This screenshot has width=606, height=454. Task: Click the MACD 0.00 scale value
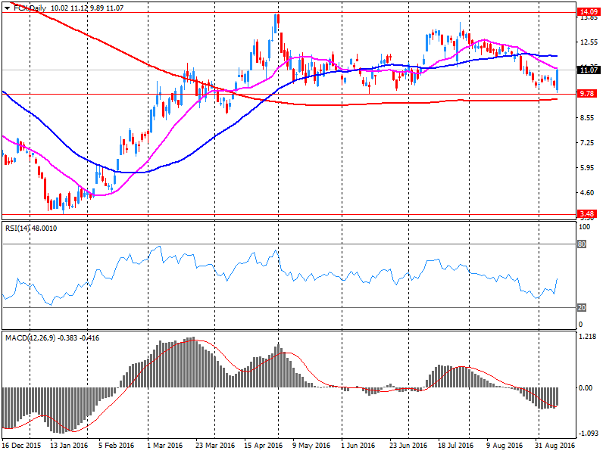(586, 387)
